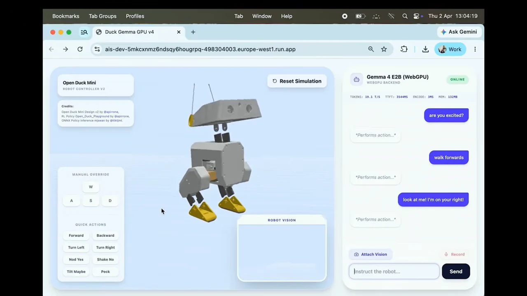The width and height of the screenshot is (527, 296).
Task: Click the ONLINE status badge
Action: pos(457,79)
